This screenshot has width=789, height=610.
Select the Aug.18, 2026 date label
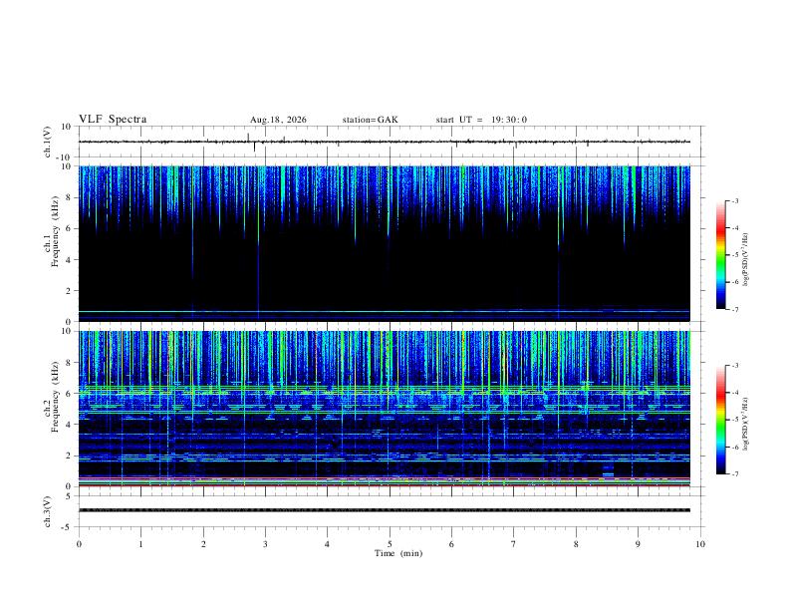278,120
